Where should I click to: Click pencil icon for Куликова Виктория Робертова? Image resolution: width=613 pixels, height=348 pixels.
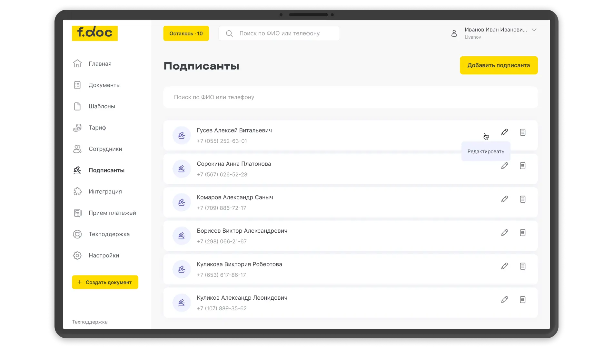(504, 266)
